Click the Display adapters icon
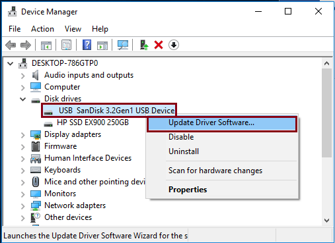The width and height of the screenshot is (335, 243). pos(36,134)
